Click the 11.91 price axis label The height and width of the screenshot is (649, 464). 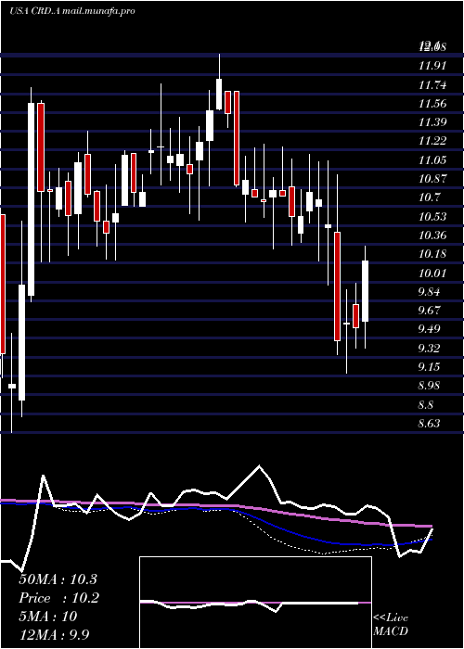pos(432,66)
